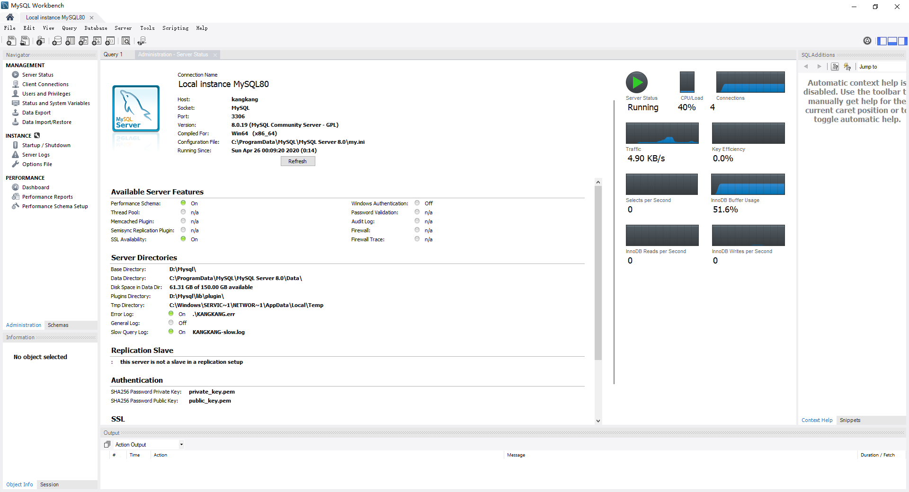Screen dimensions: 909x492
Task: Click the Server Logs warning icon
Action: point(16,155)
